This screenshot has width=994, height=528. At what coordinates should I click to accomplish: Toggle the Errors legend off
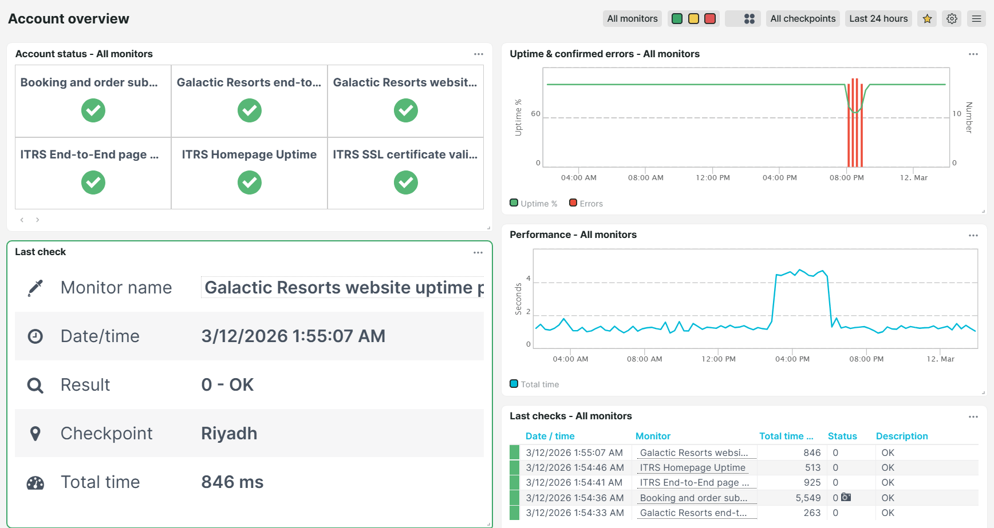click(586, 203)
